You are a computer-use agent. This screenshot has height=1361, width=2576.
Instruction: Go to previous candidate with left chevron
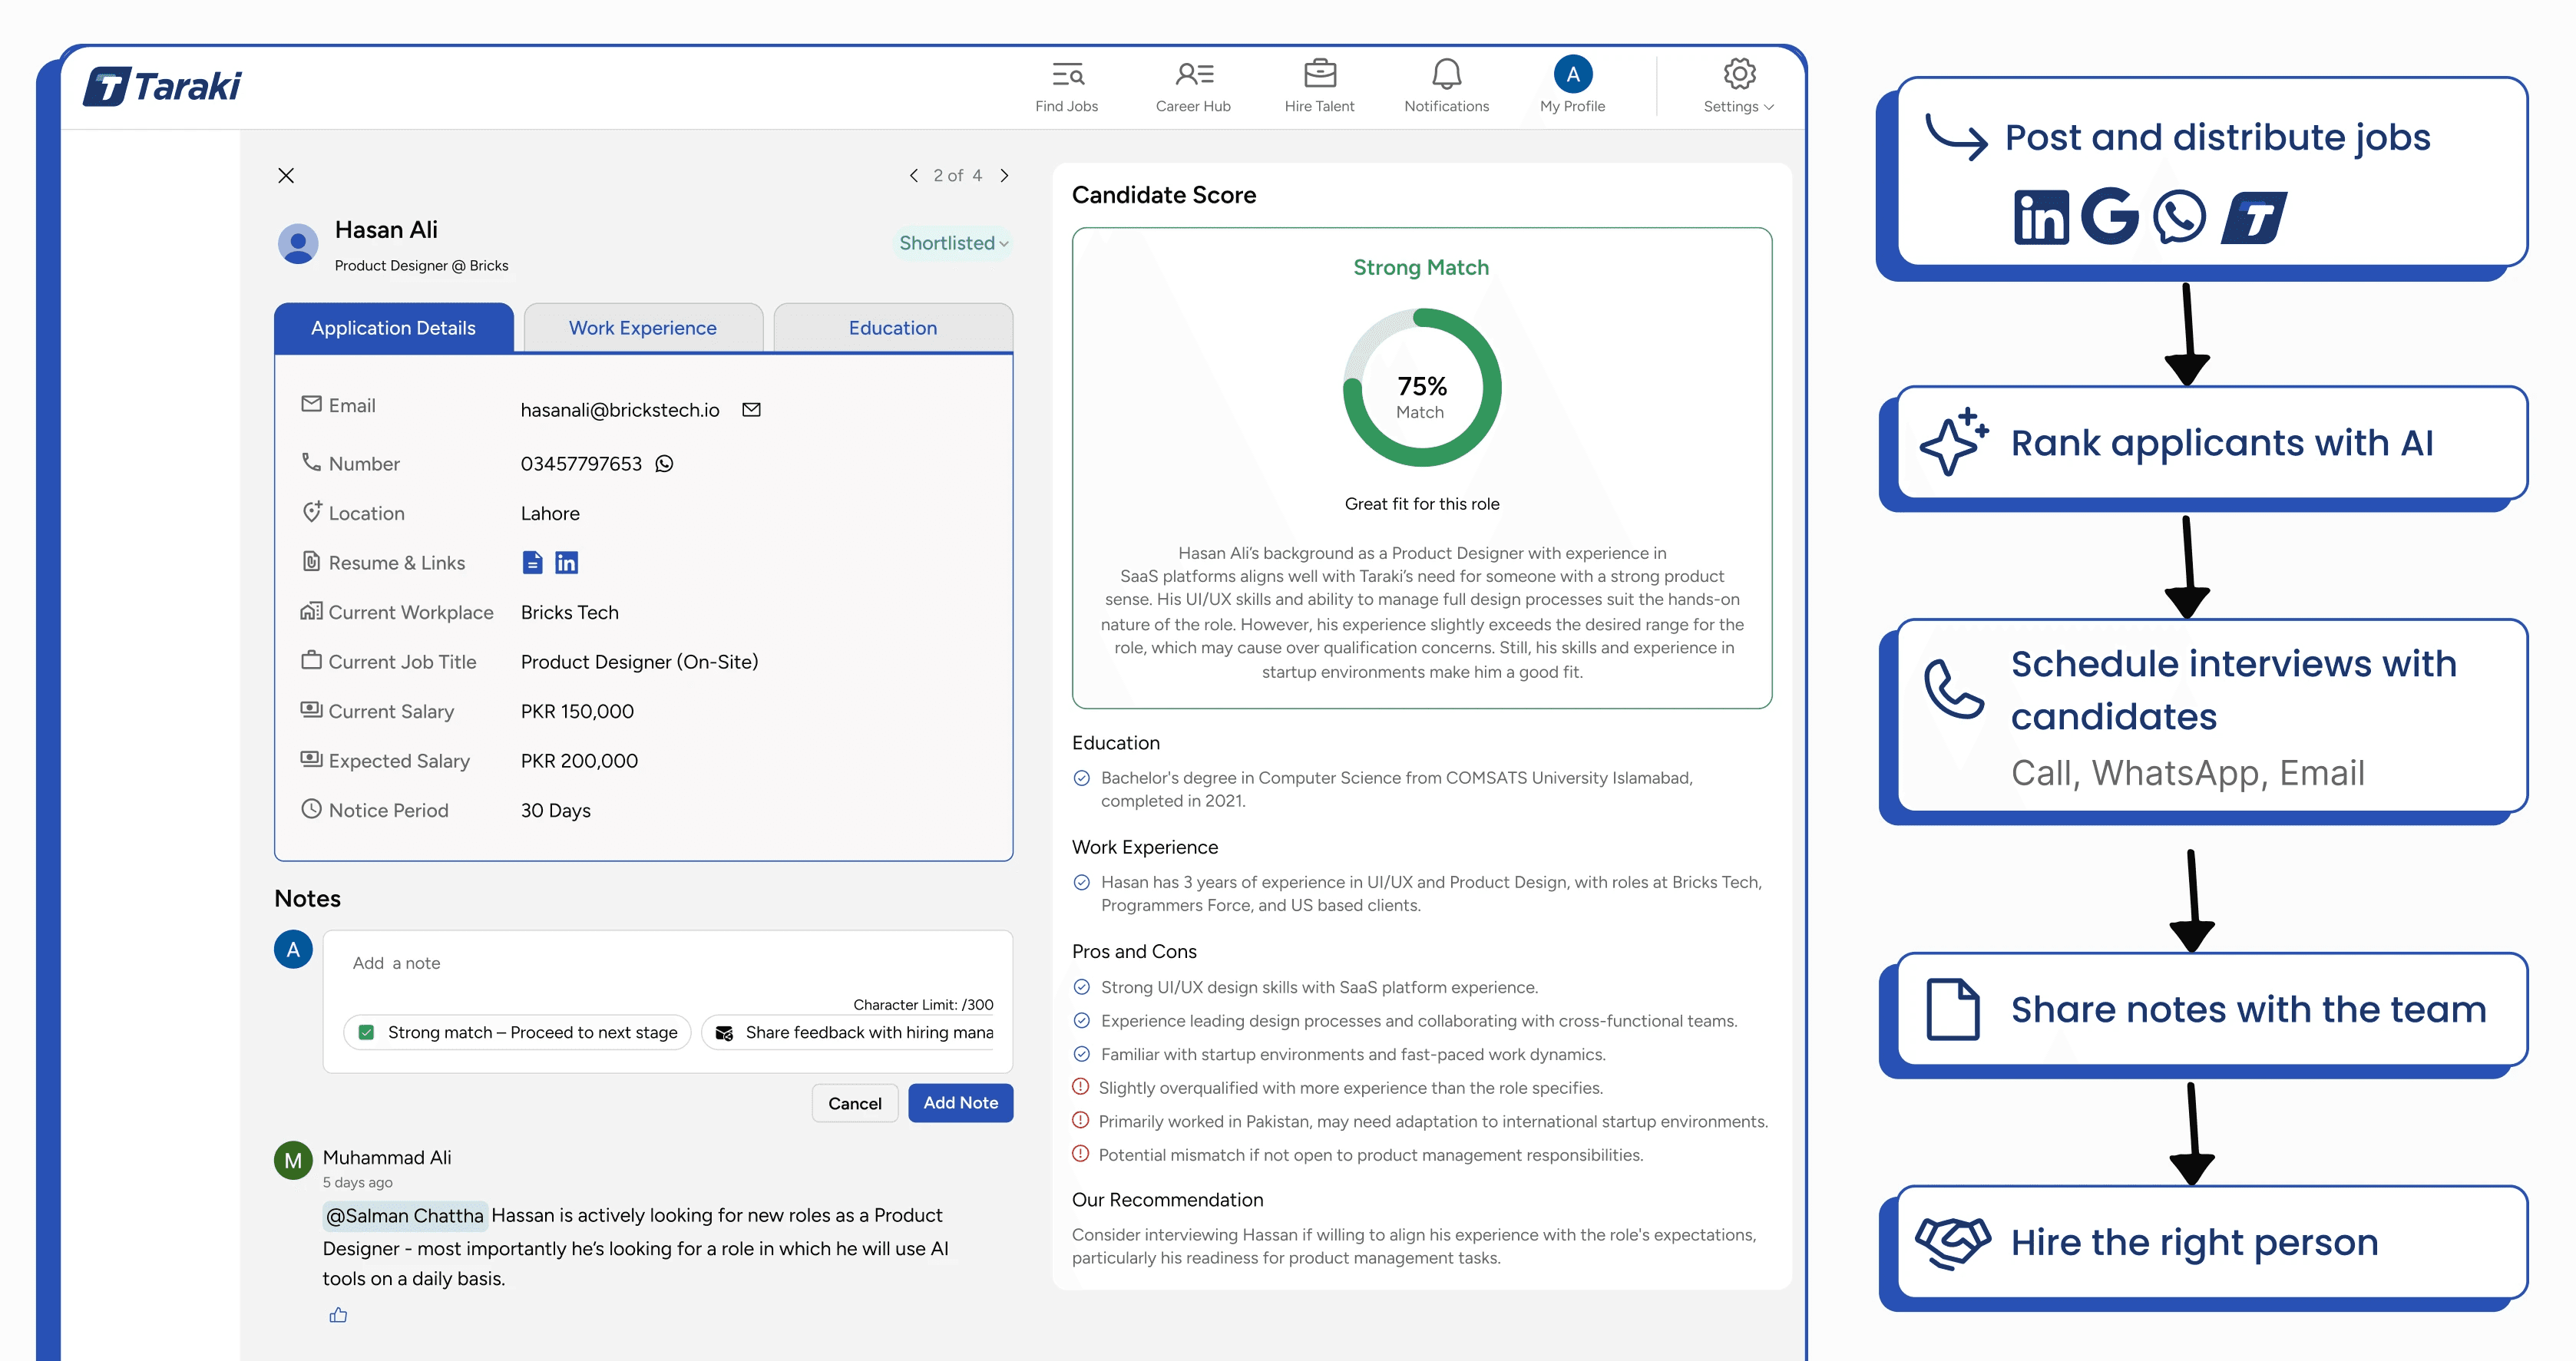pos(913,176)
